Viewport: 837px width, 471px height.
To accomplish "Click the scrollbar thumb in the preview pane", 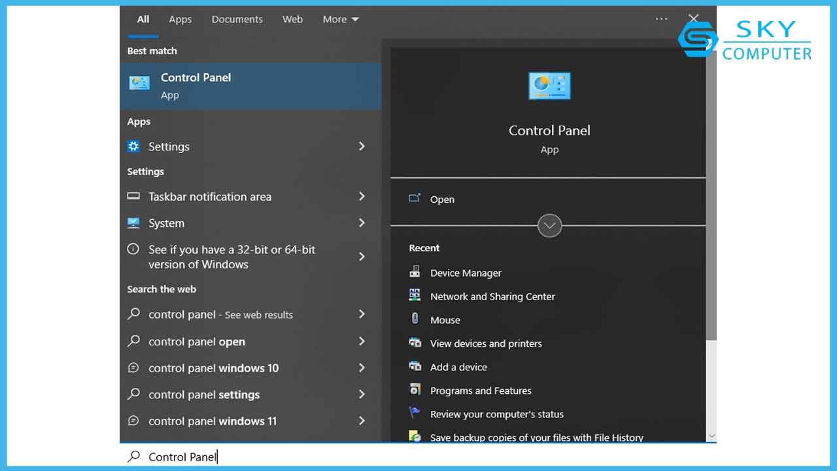I will (711, 196).
